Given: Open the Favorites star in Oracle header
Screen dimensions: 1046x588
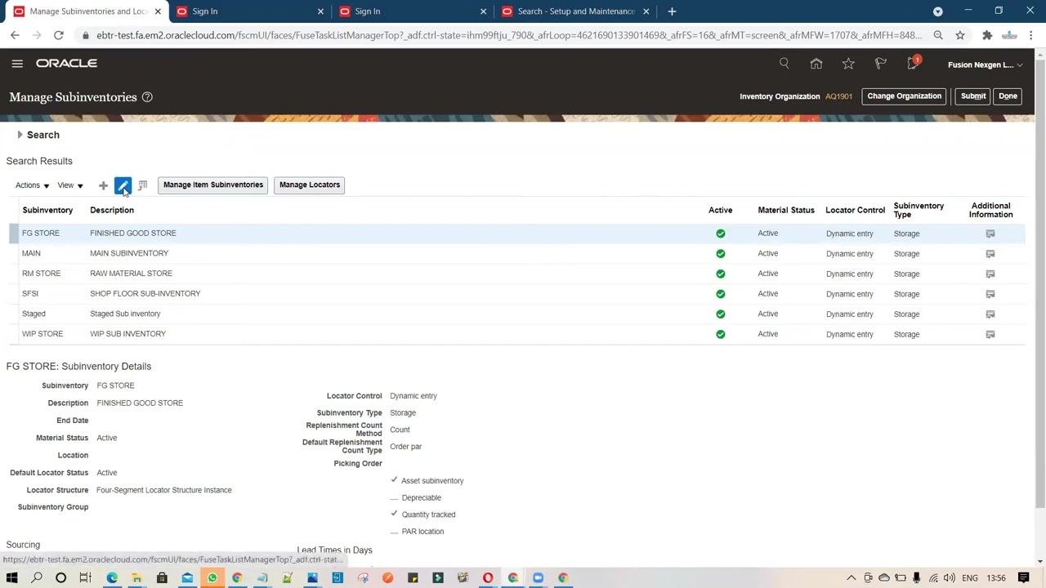Looking at the screenshot, I should coord(848,64).
